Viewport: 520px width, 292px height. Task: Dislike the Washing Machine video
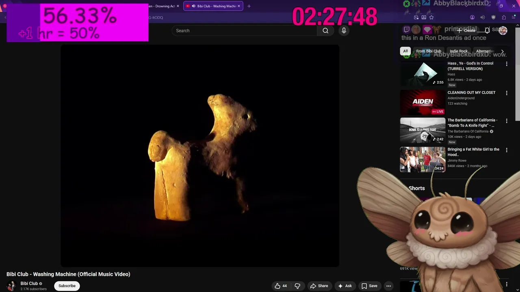click(297, 286)
